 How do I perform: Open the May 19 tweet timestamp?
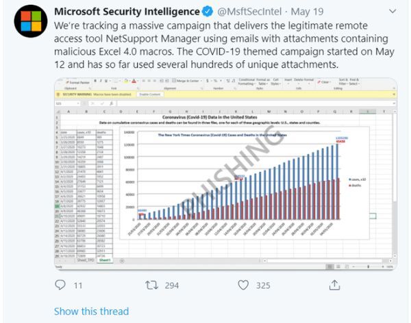(x=307, y=12)
